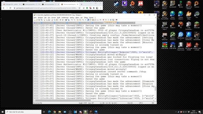Open the Task View button on taskbar

coord(44,112)
